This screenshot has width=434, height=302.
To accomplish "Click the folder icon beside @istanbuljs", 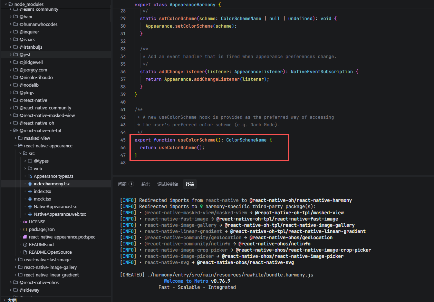I will coord(16,47).
